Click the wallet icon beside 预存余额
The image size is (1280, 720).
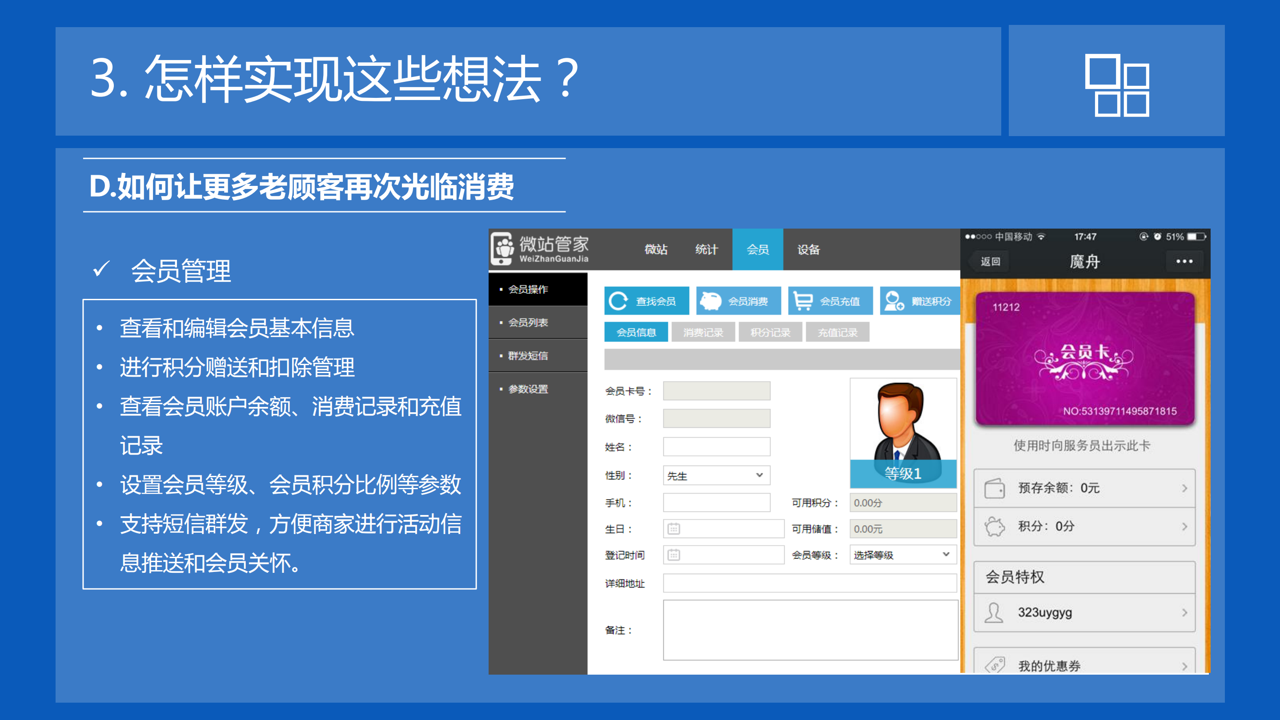coord(994,488)
